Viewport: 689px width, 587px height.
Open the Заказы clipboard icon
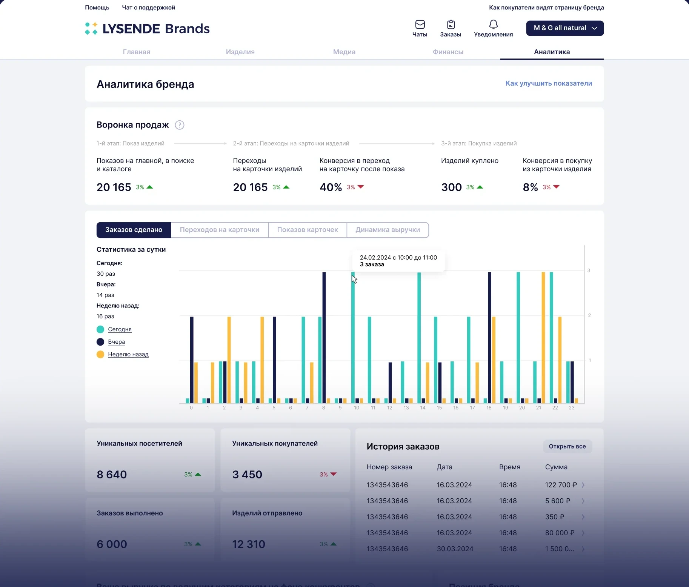(x=451, y=25)
